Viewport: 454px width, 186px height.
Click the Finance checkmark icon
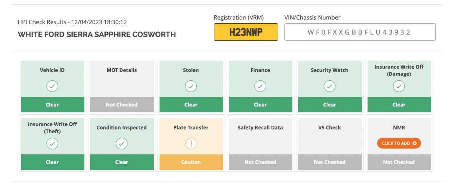pos(260,86)
